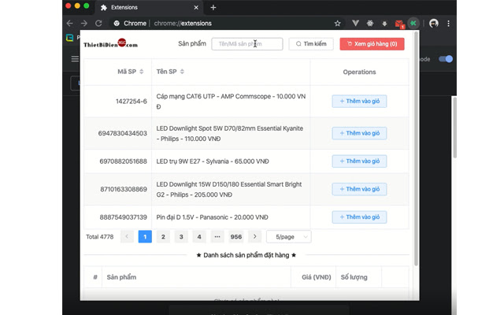The image size is (504, 315).
Task: Go to last page 956
Action: 236,236
